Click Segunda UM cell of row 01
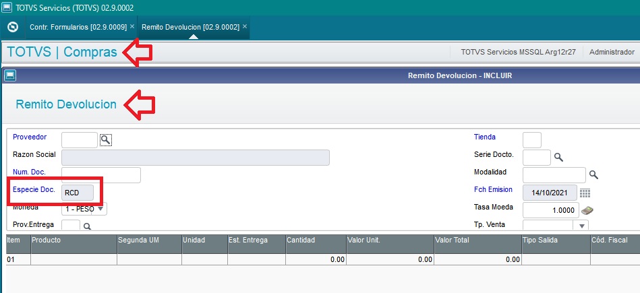The width and height of the screenshot is (640, 293). (x=150, y=259)
